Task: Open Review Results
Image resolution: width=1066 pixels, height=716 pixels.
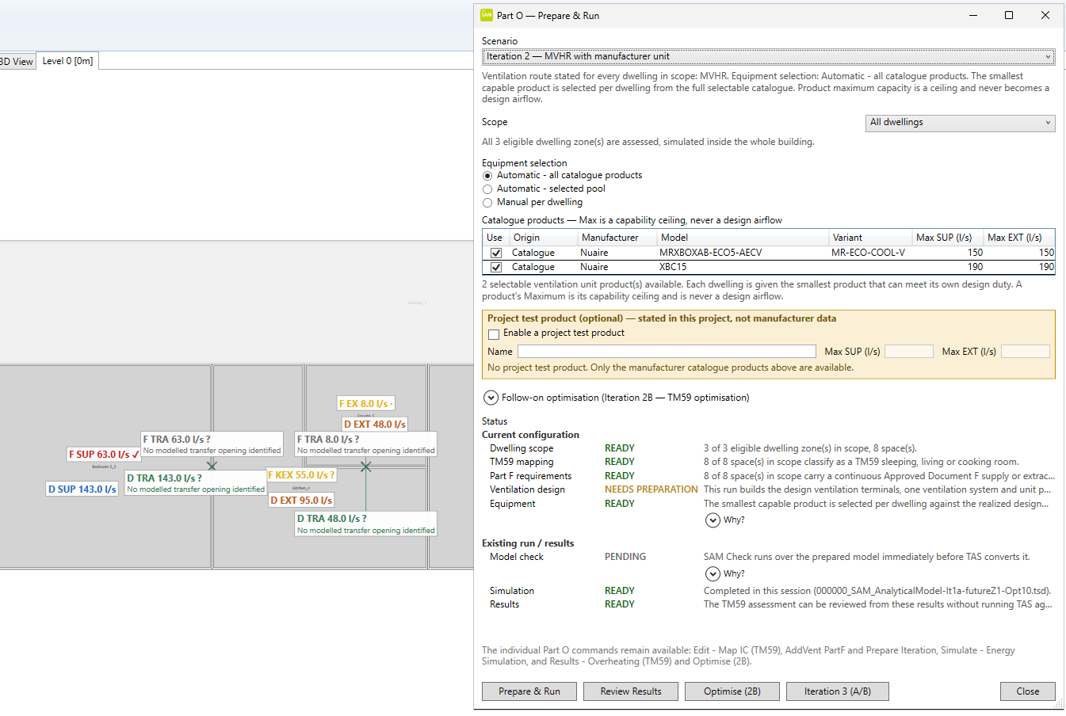Action: tap(631, 691)
